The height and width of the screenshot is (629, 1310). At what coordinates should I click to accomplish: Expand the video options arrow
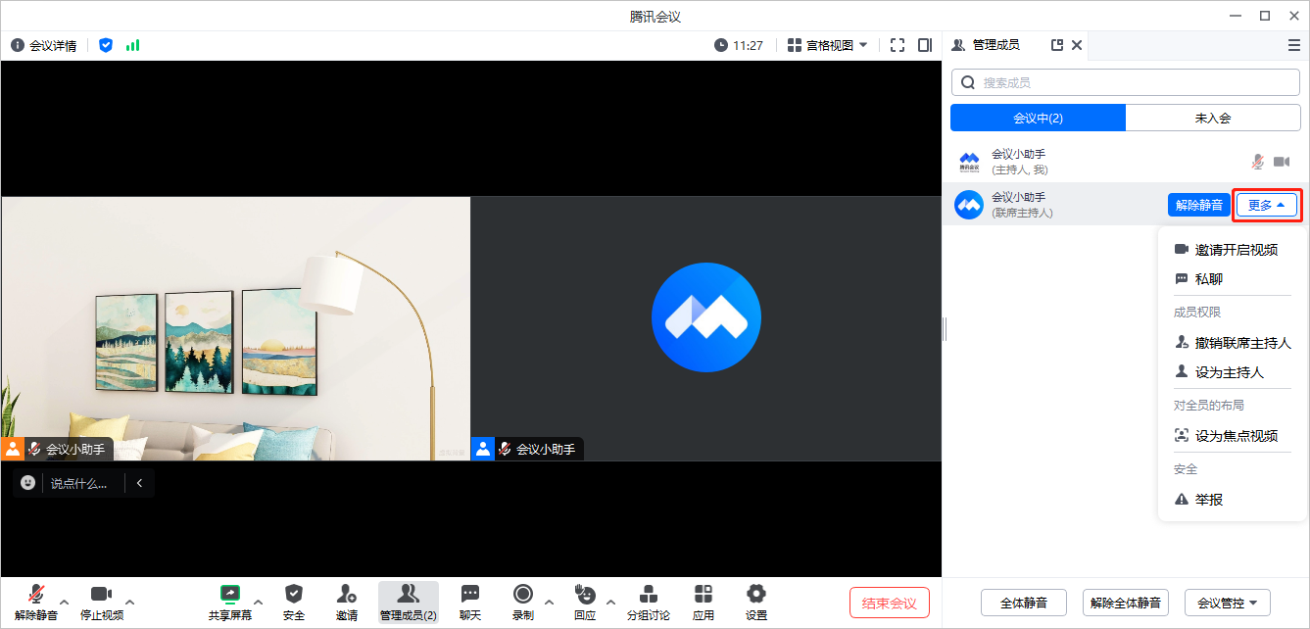tap(130, 602)
